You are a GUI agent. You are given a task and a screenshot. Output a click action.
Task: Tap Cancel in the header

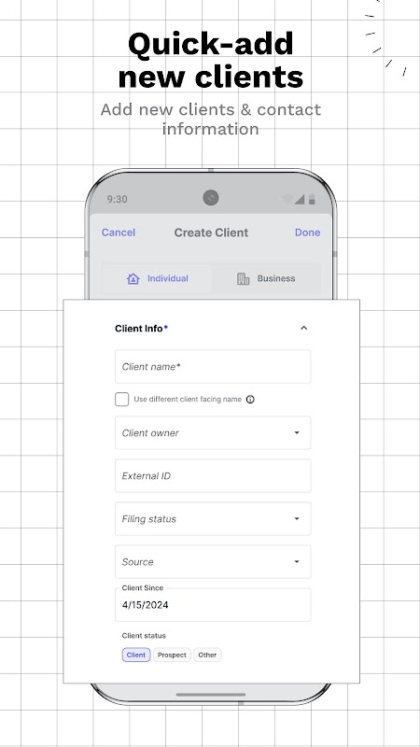point(119,233)
